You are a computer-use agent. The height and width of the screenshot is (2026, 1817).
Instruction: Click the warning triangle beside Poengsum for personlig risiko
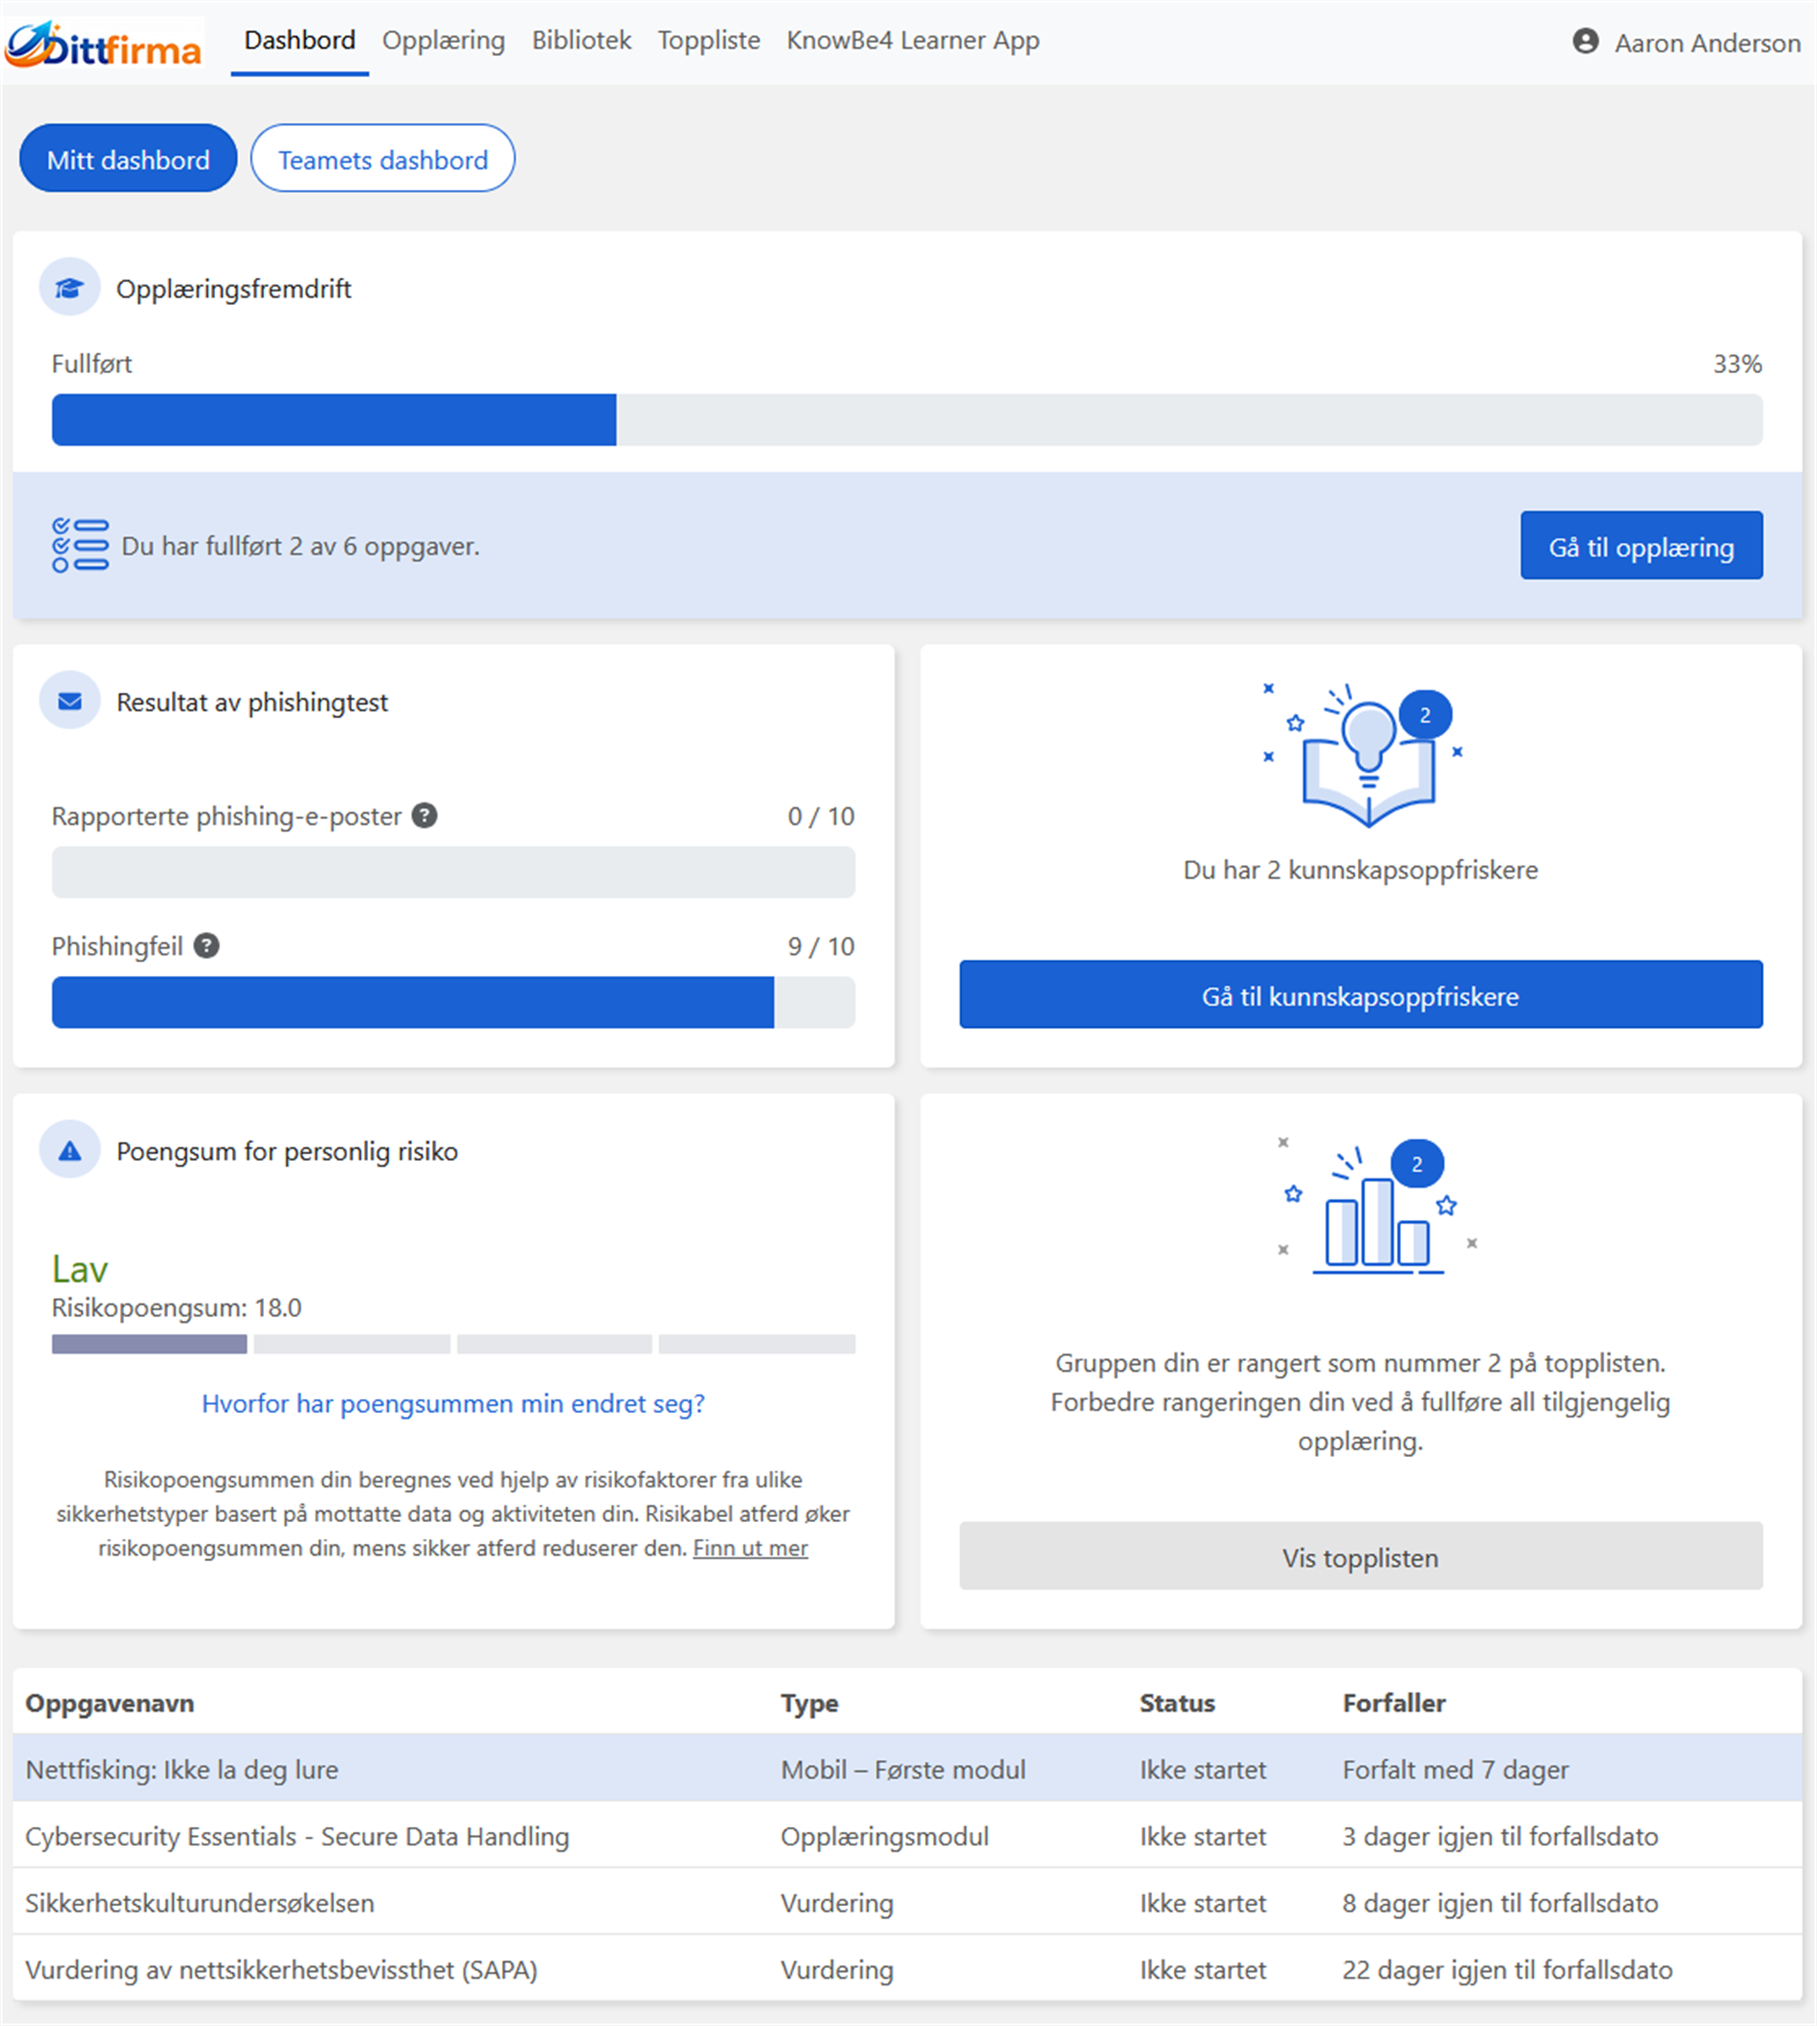pyautogui.click(x=69, y=1151)
